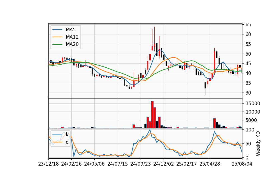Click the green MA20 legend line sample
The image size is (269, 193).
pyautogui.click(x=57, y=44)
